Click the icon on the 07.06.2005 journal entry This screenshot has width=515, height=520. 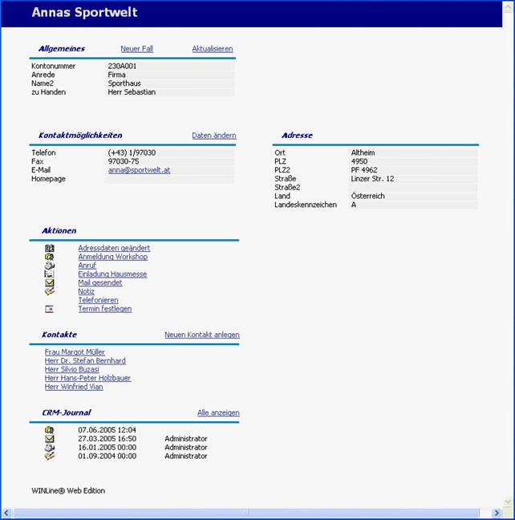(50, 430)
